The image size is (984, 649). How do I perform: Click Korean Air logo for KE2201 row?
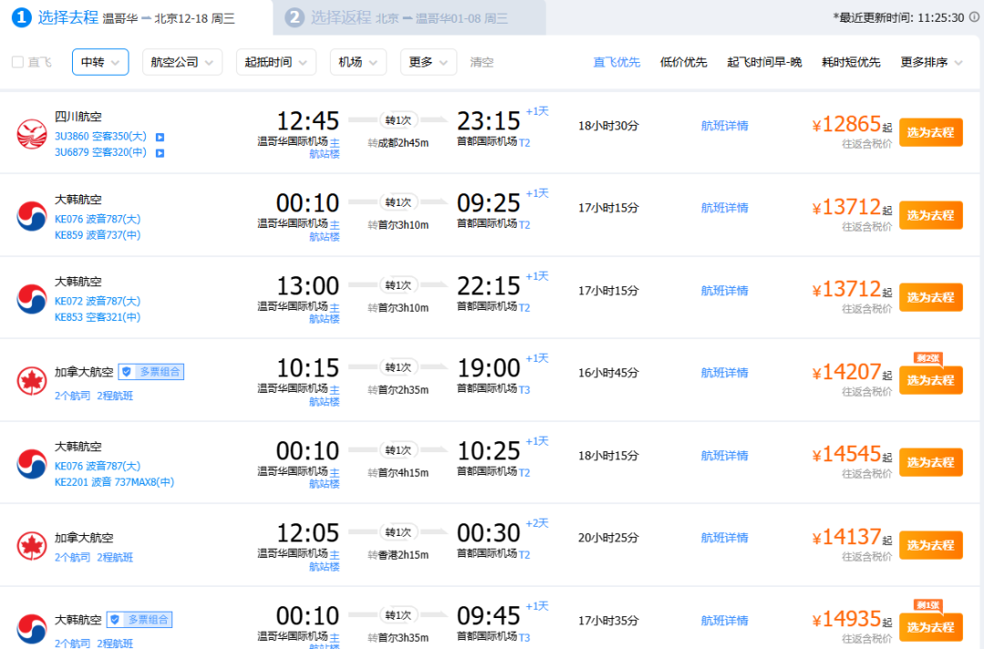point(31,464)
